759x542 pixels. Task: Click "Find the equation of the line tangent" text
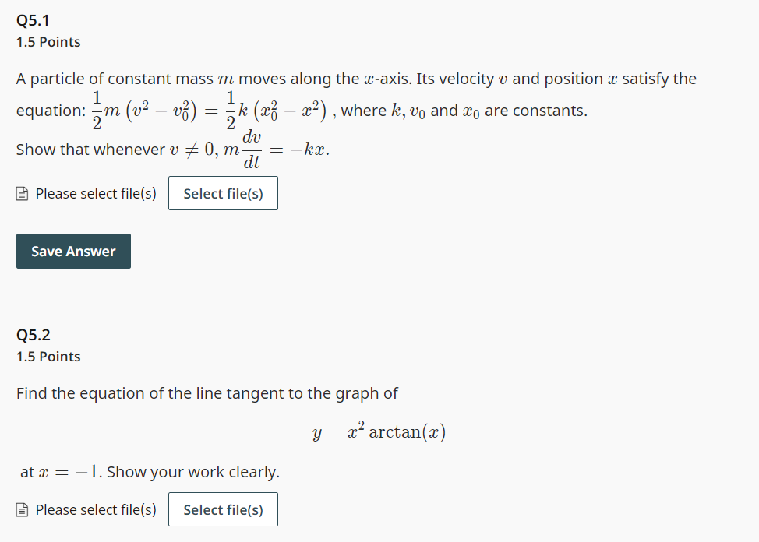click(x=207, y=393)
